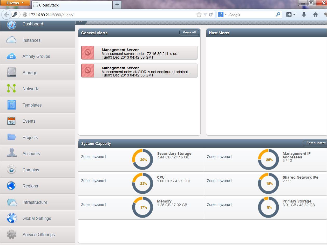Click the Infrastructure clouds icon

(12, 202)
